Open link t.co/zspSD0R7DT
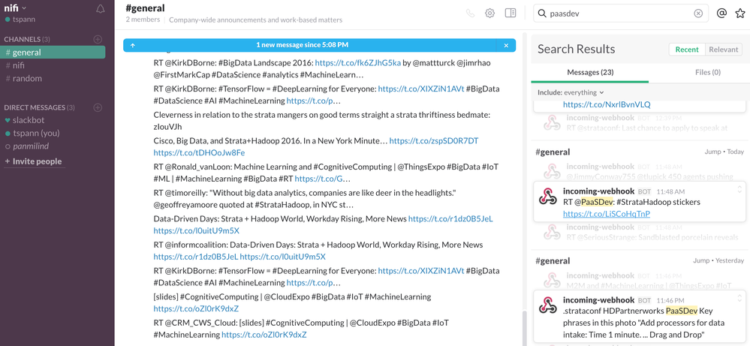This screenshot has height=346, width=750. coord(434,141)
